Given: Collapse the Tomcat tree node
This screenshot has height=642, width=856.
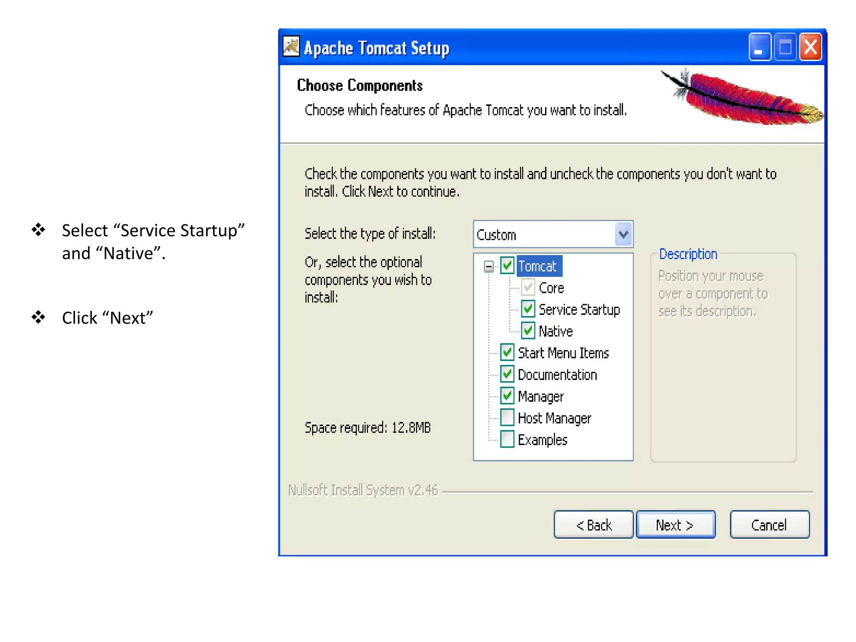Looking at the screenshot, I should pyautogui.click(x=488, y=266).
